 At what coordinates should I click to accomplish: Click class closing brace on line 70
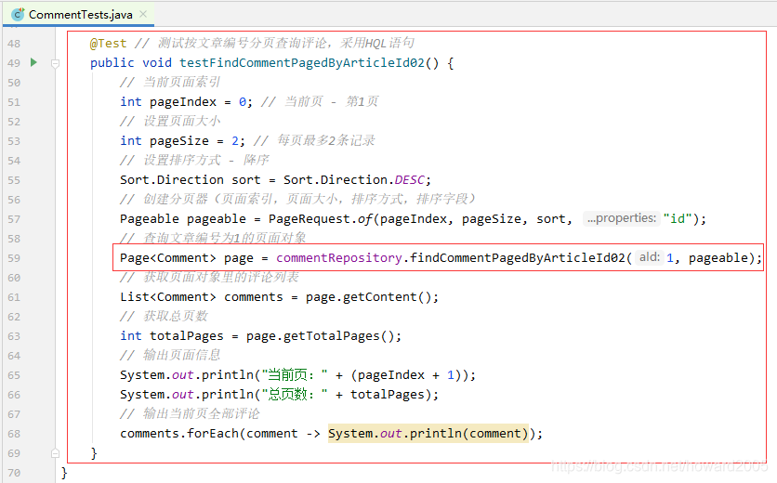click(x=64, y=473)
